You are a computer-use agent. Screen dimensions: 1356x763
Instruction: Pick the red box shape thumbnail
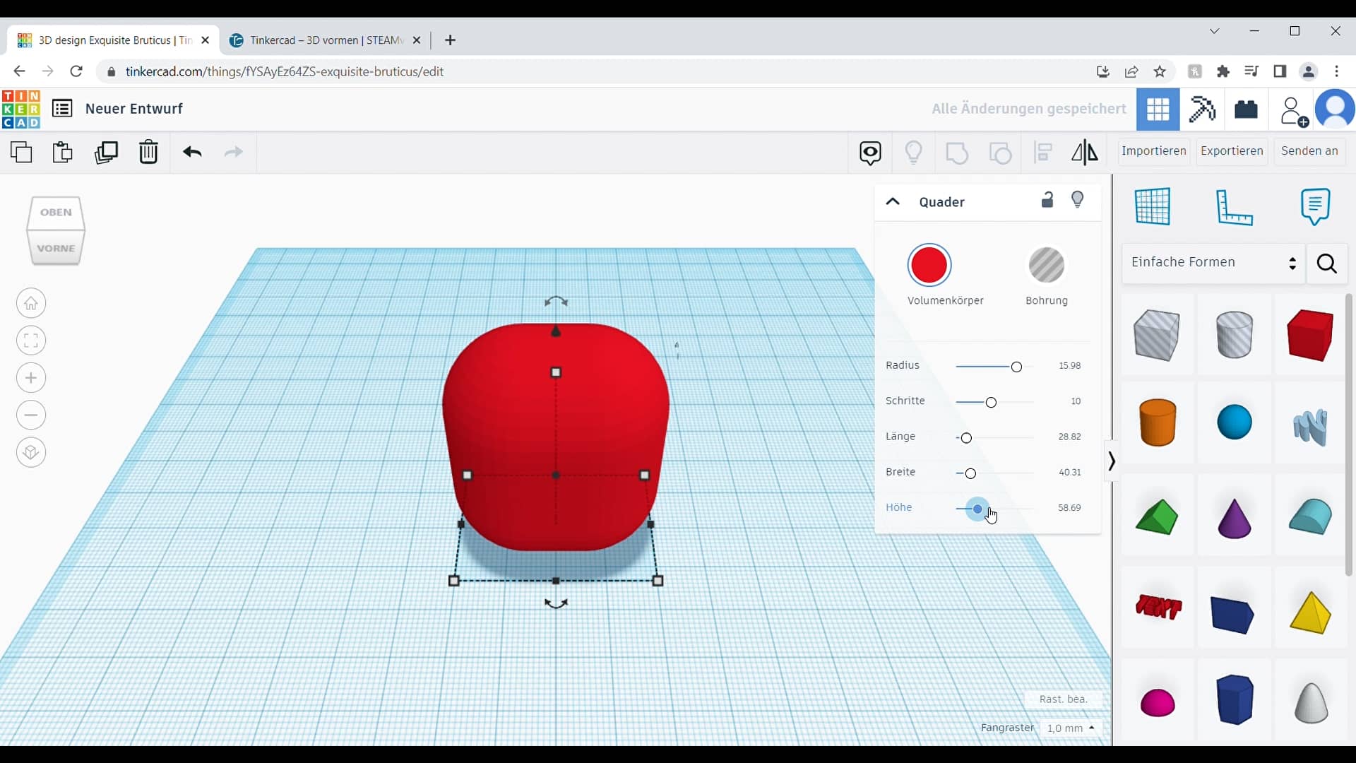coord(1310,336)
